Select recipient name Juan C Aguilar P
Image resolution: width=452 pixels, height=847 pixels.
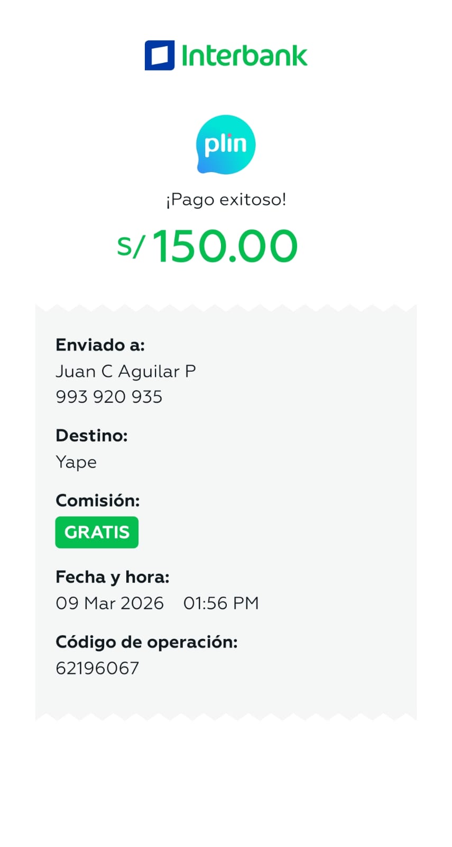point(126,371)
